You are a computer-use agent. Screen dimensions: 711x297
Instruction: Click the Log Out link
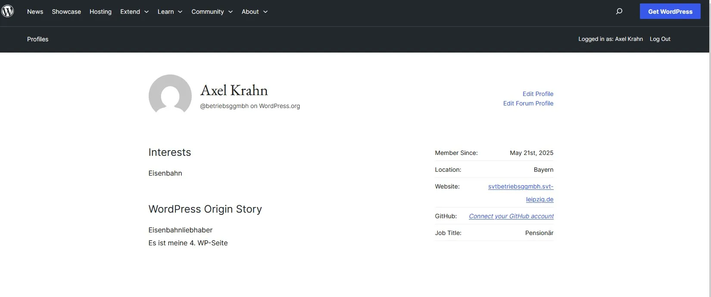tap(660, 39)
